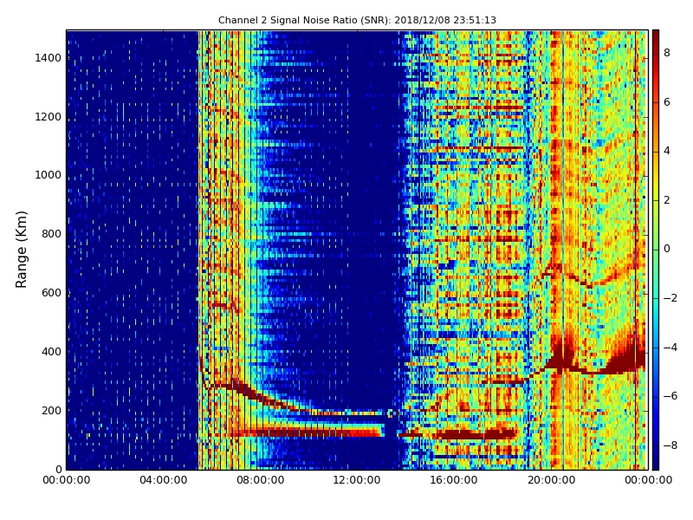This screenshot has width=693, height=520.
Task: Click colorbar tick label −2
Action: pyautogui.click(x=670, y=298)
